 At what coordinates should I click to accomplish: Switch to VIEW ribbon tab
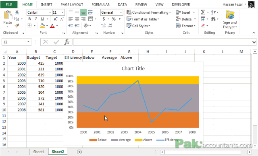(x=160, y=4)
